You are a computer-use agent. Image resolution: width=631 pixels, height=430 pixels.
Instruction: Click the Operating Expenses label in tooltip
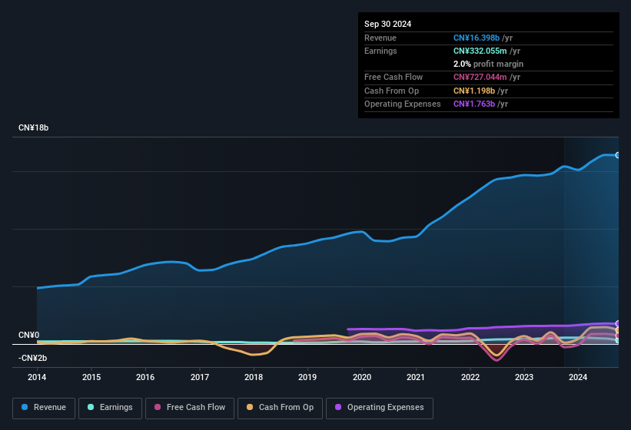(x=403, y=104)
